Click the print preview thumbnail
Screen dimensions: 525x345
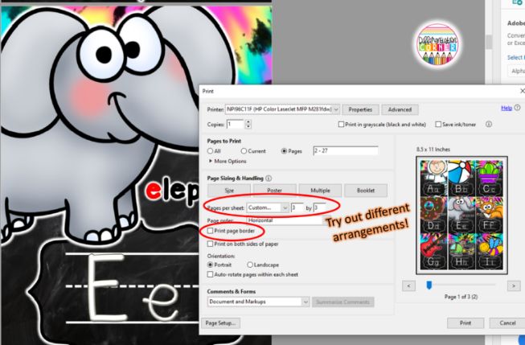(461, 215)
